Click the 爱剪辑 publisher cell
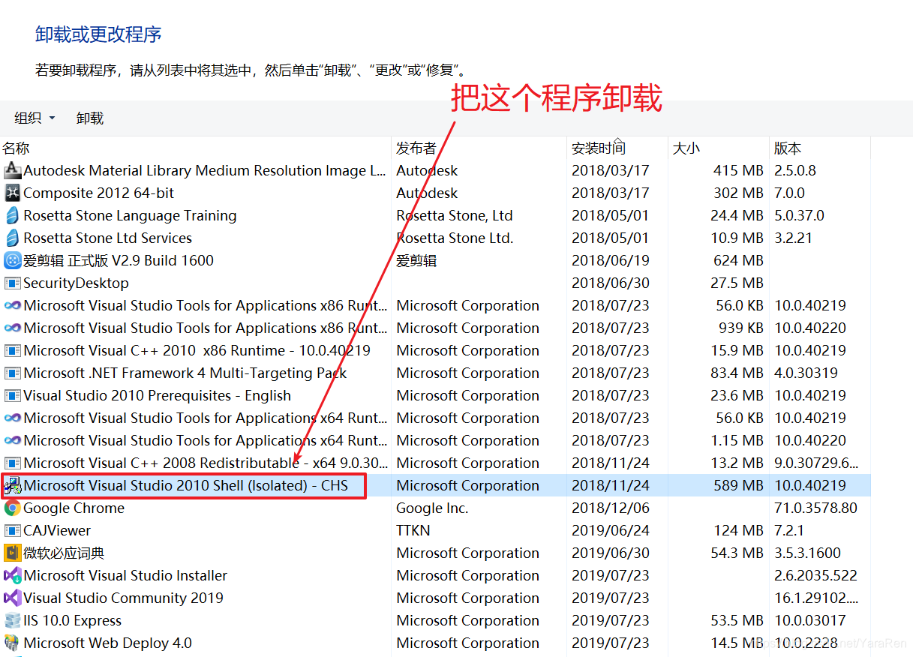Image resolution: width=913 pixels, height=657 pixels. (416, 260)
